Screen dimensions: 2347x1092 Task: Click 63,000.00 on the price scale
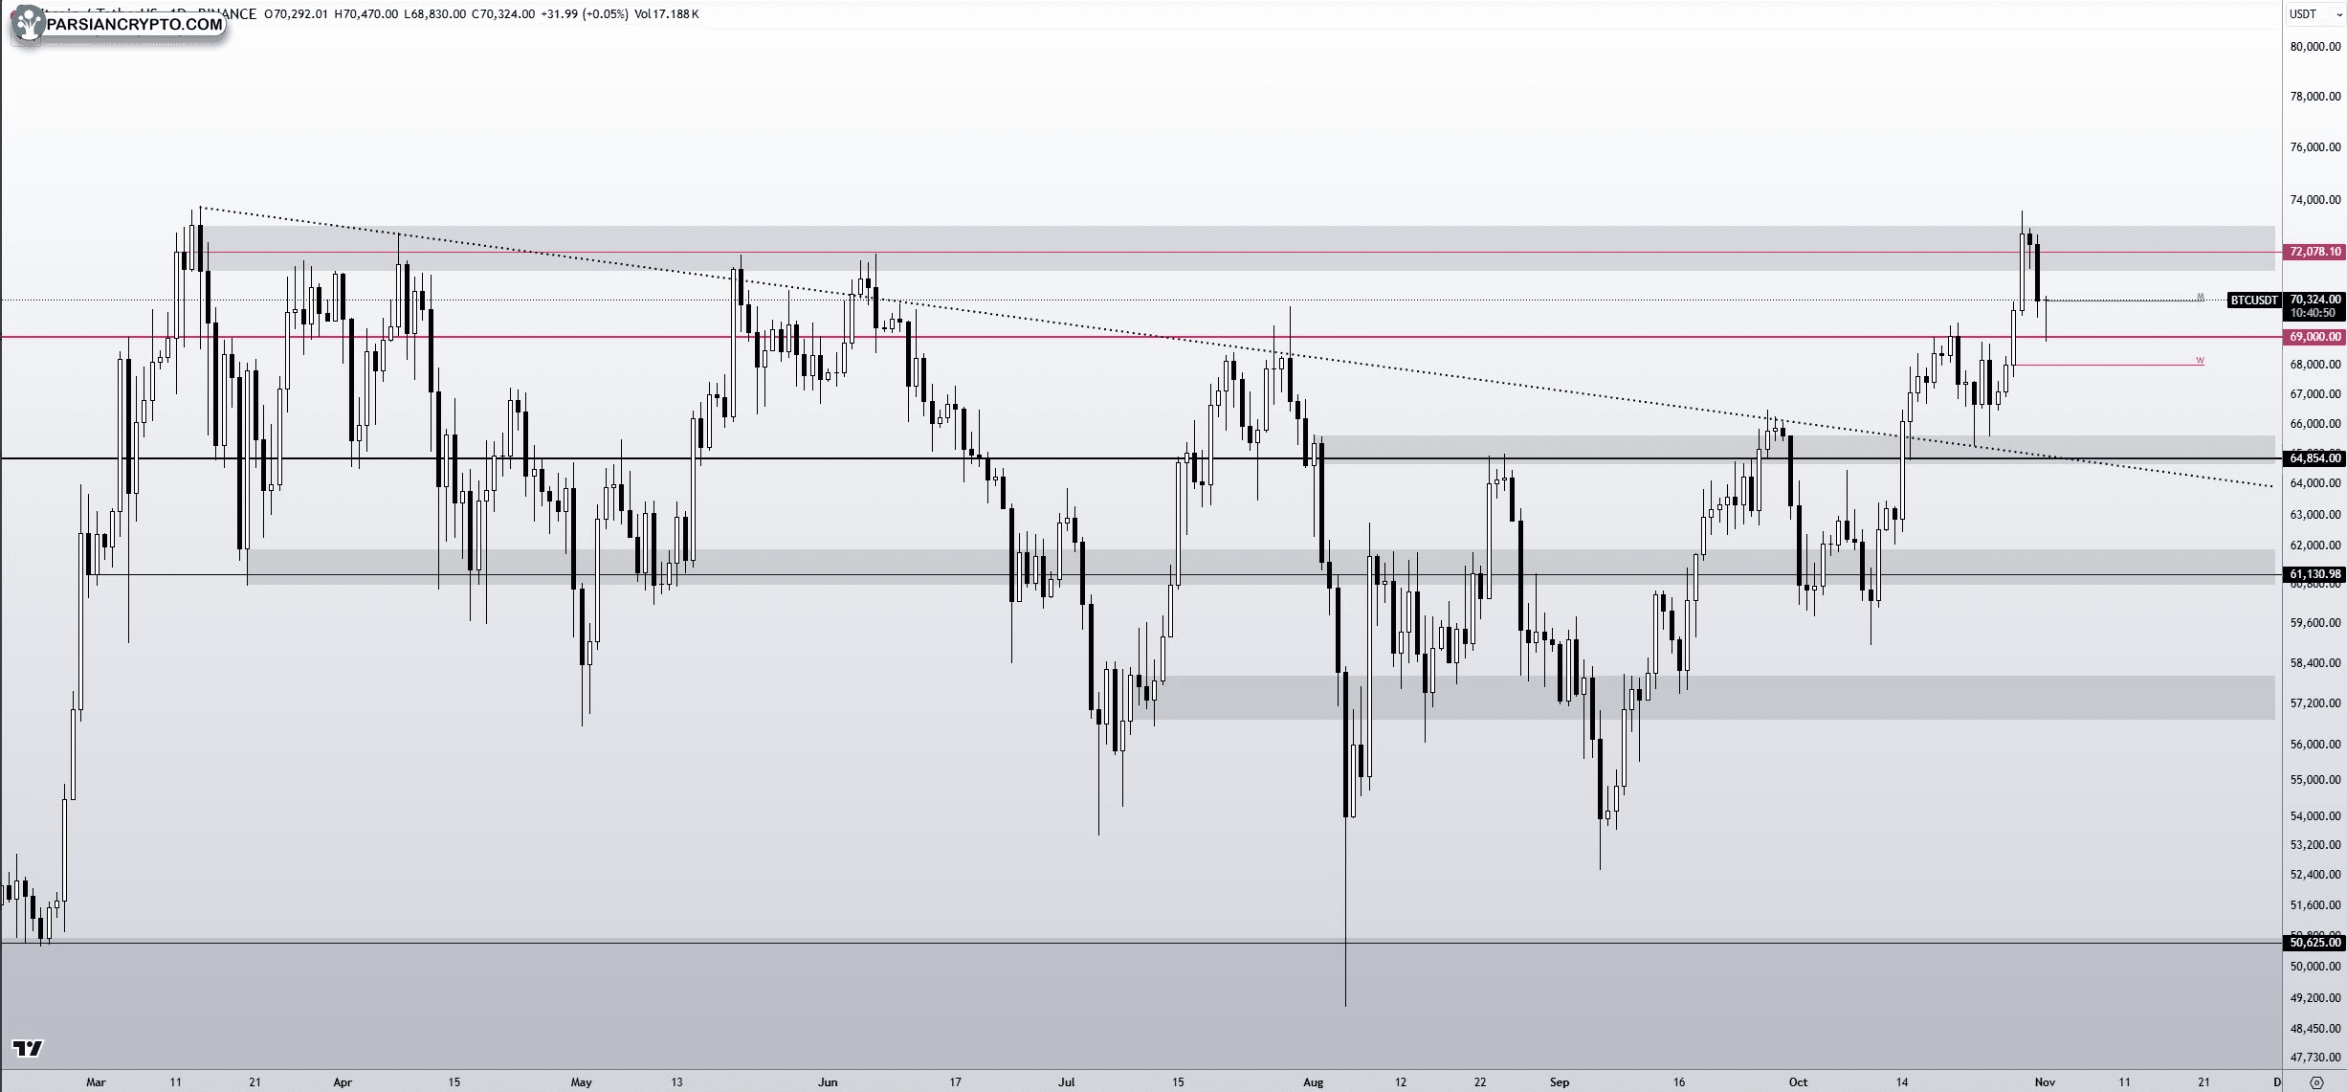(x=2314, y=515)
